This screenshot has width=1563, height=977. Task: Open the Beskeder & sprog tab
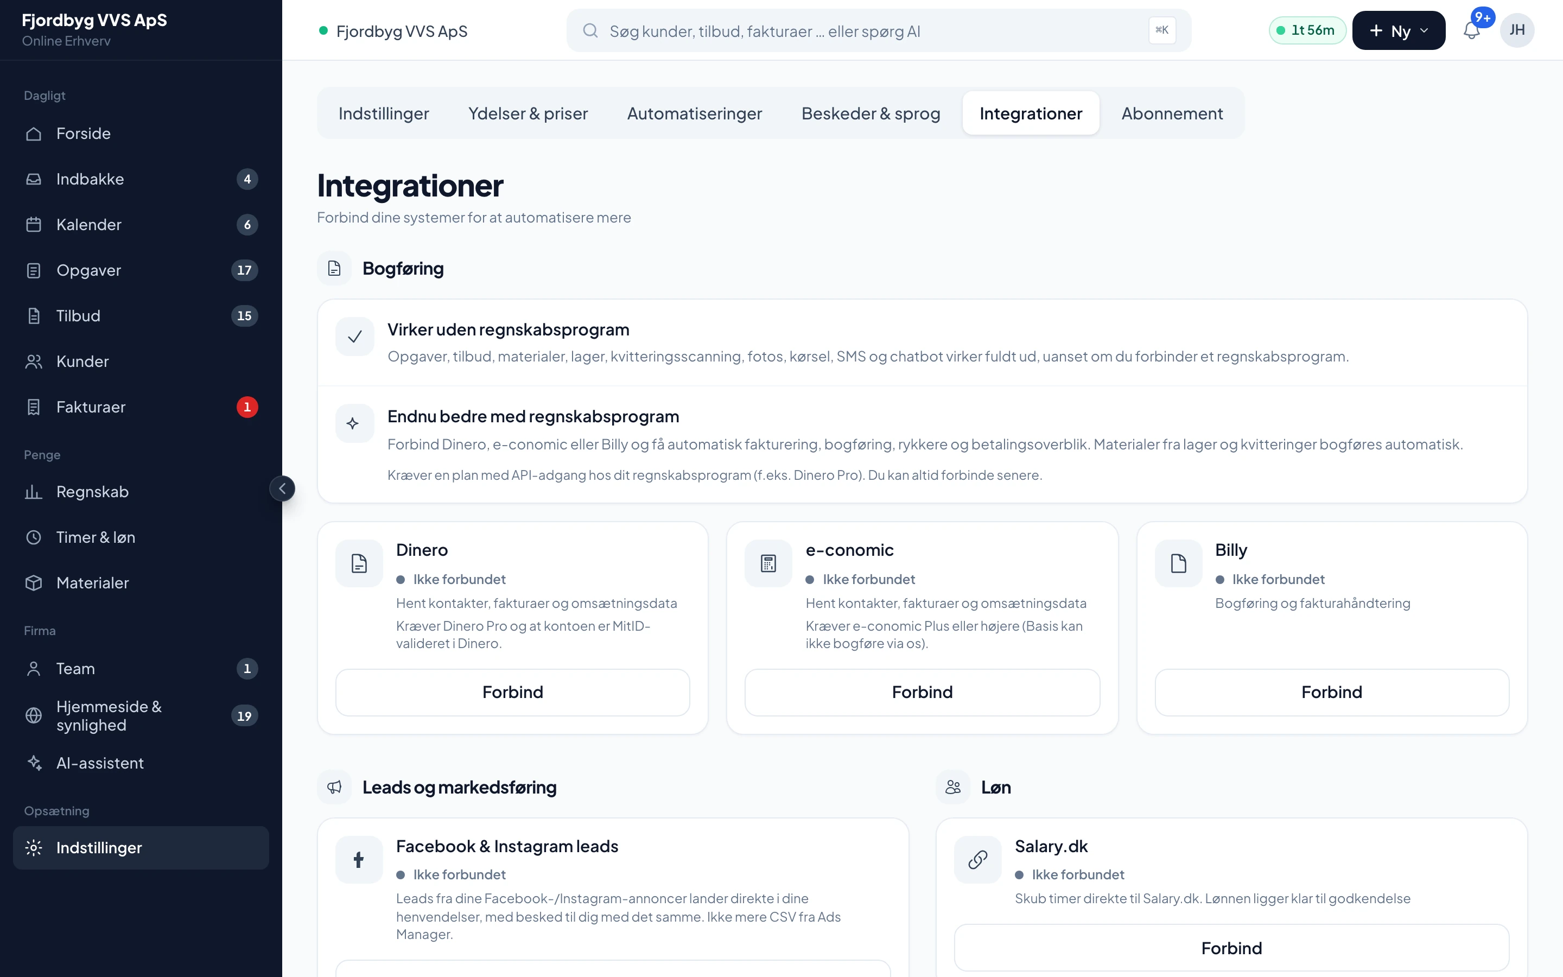871,113
